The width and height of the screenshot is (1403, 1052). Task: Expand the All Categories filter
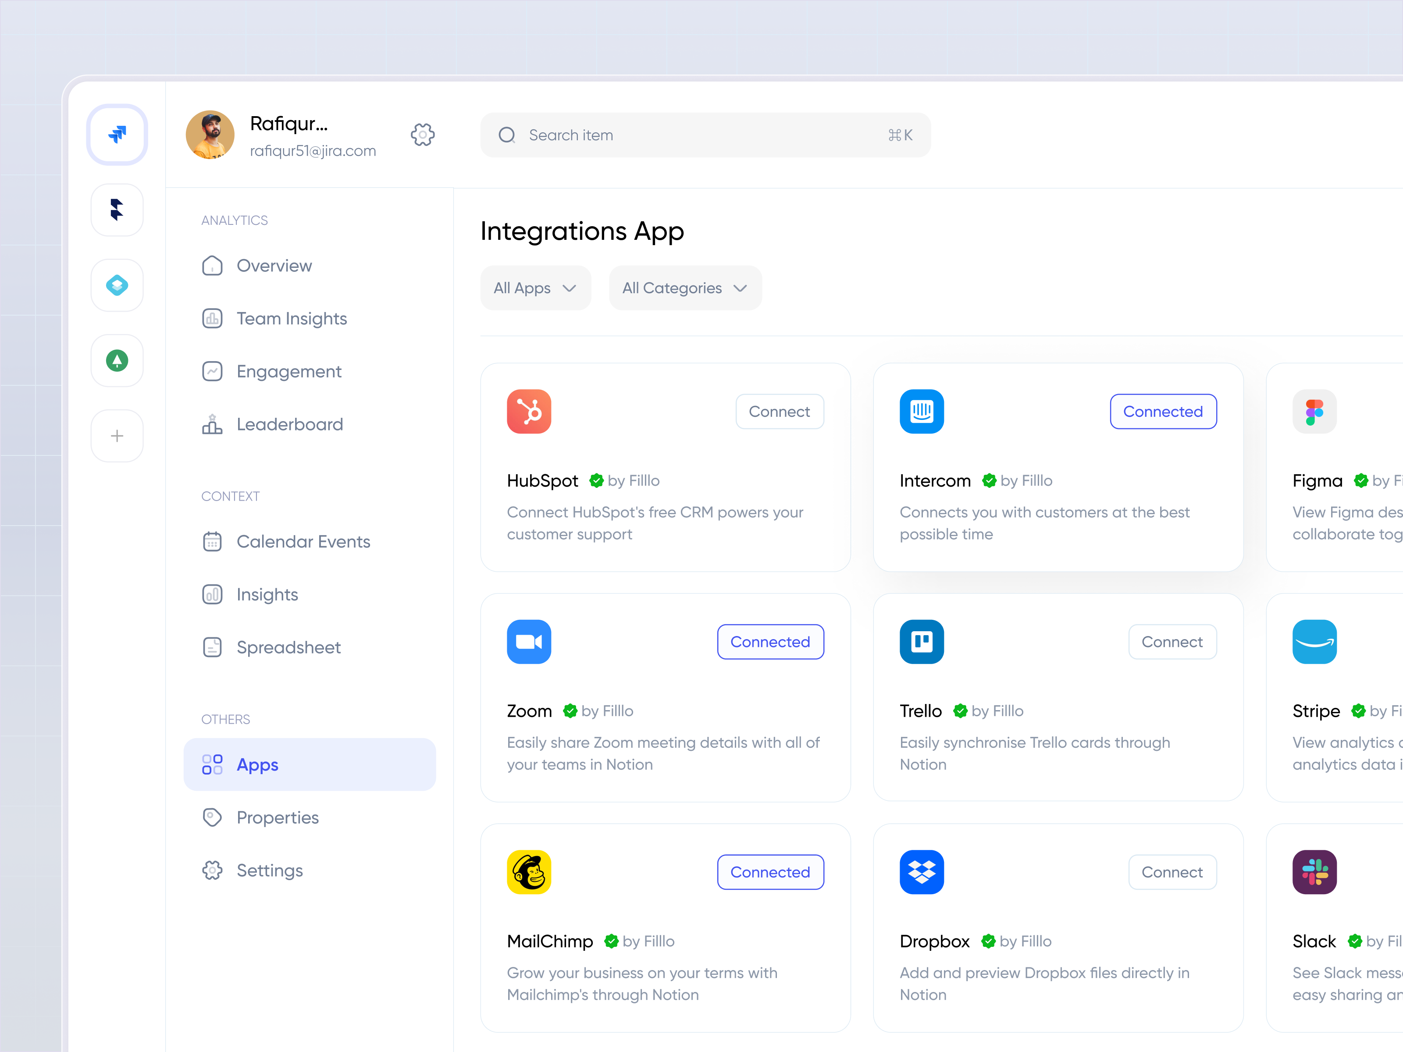coord(684,288)
